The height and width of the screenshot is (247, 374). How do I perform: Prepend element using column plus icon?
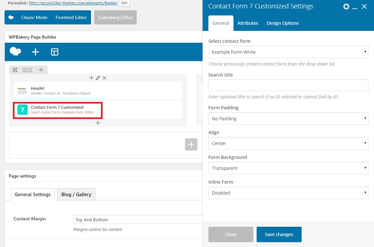point(91,78)
